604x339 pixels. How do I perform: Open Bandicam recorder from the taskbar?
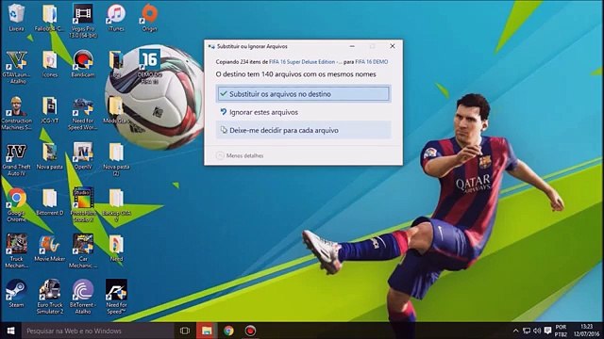pos(250,331)
